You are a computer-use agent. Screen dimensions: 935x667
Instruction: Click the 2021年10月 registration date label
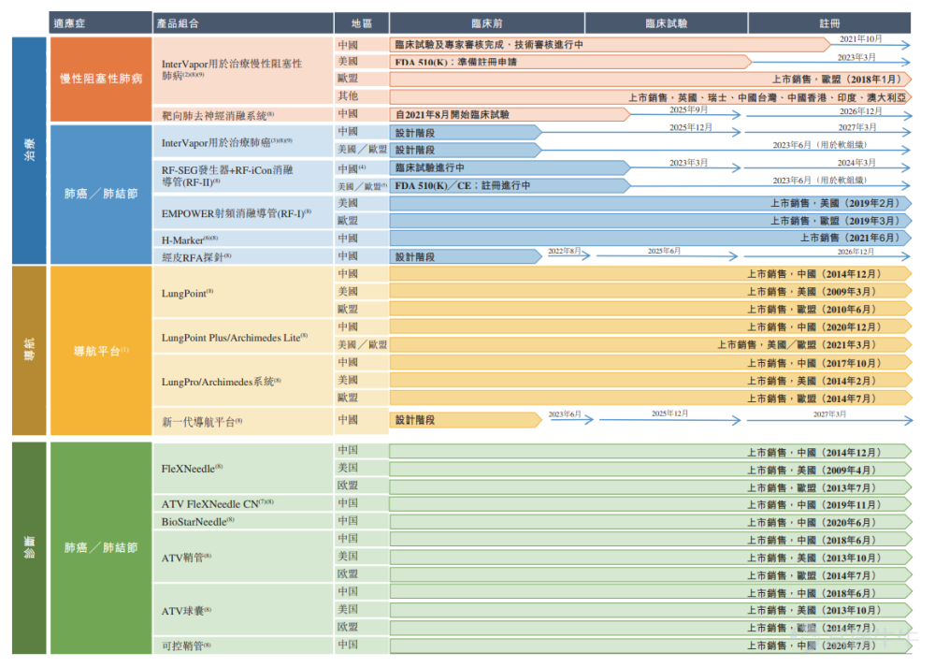click(860, 38)
